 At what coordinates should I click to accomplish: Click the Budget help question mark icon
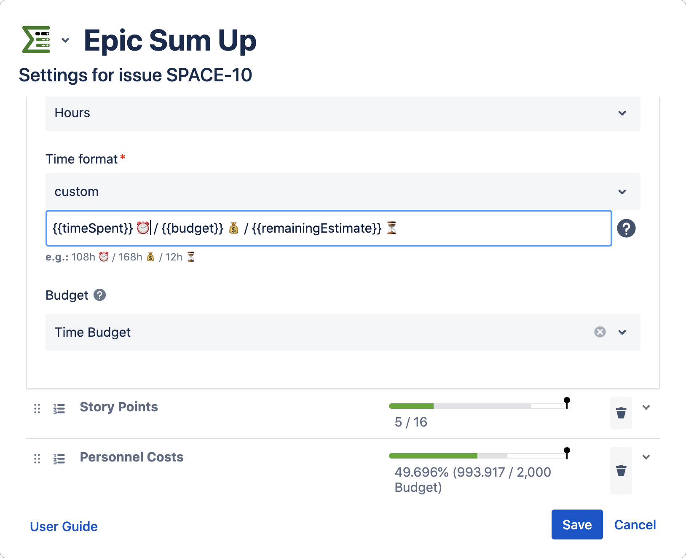pyautogui.click(x=99, y=295)
